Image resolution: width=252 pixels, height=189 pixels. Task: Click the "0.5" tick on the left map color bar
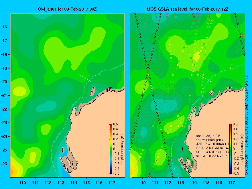tap(116, 124)
